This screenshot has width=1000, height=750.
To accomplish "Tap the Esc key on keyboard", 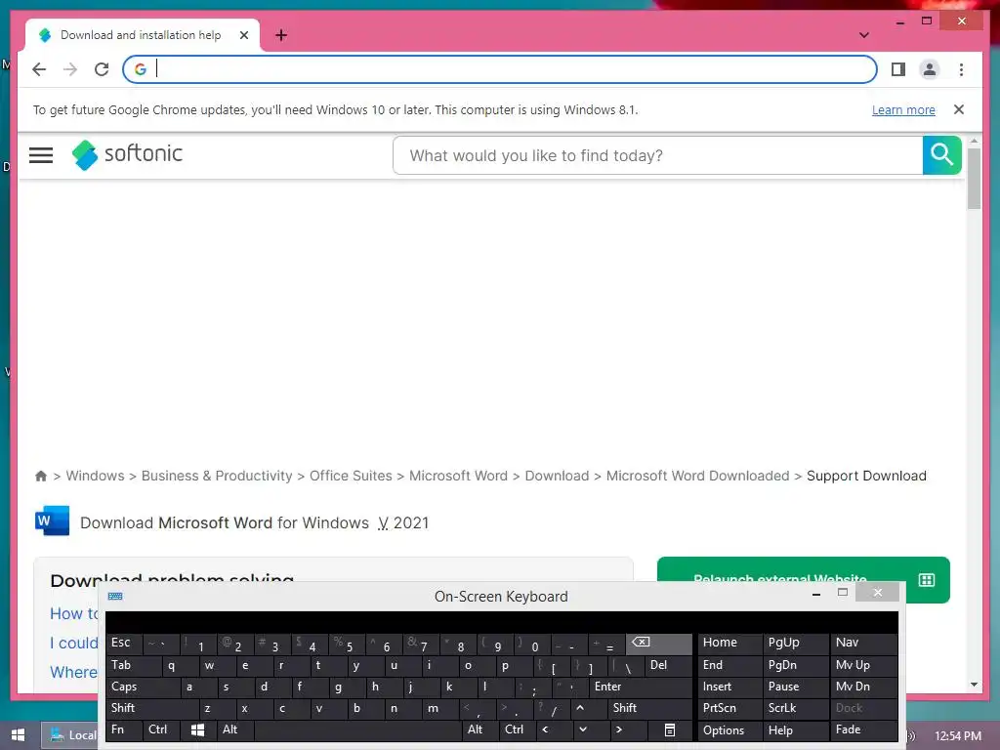I will (x=124, y=643).
